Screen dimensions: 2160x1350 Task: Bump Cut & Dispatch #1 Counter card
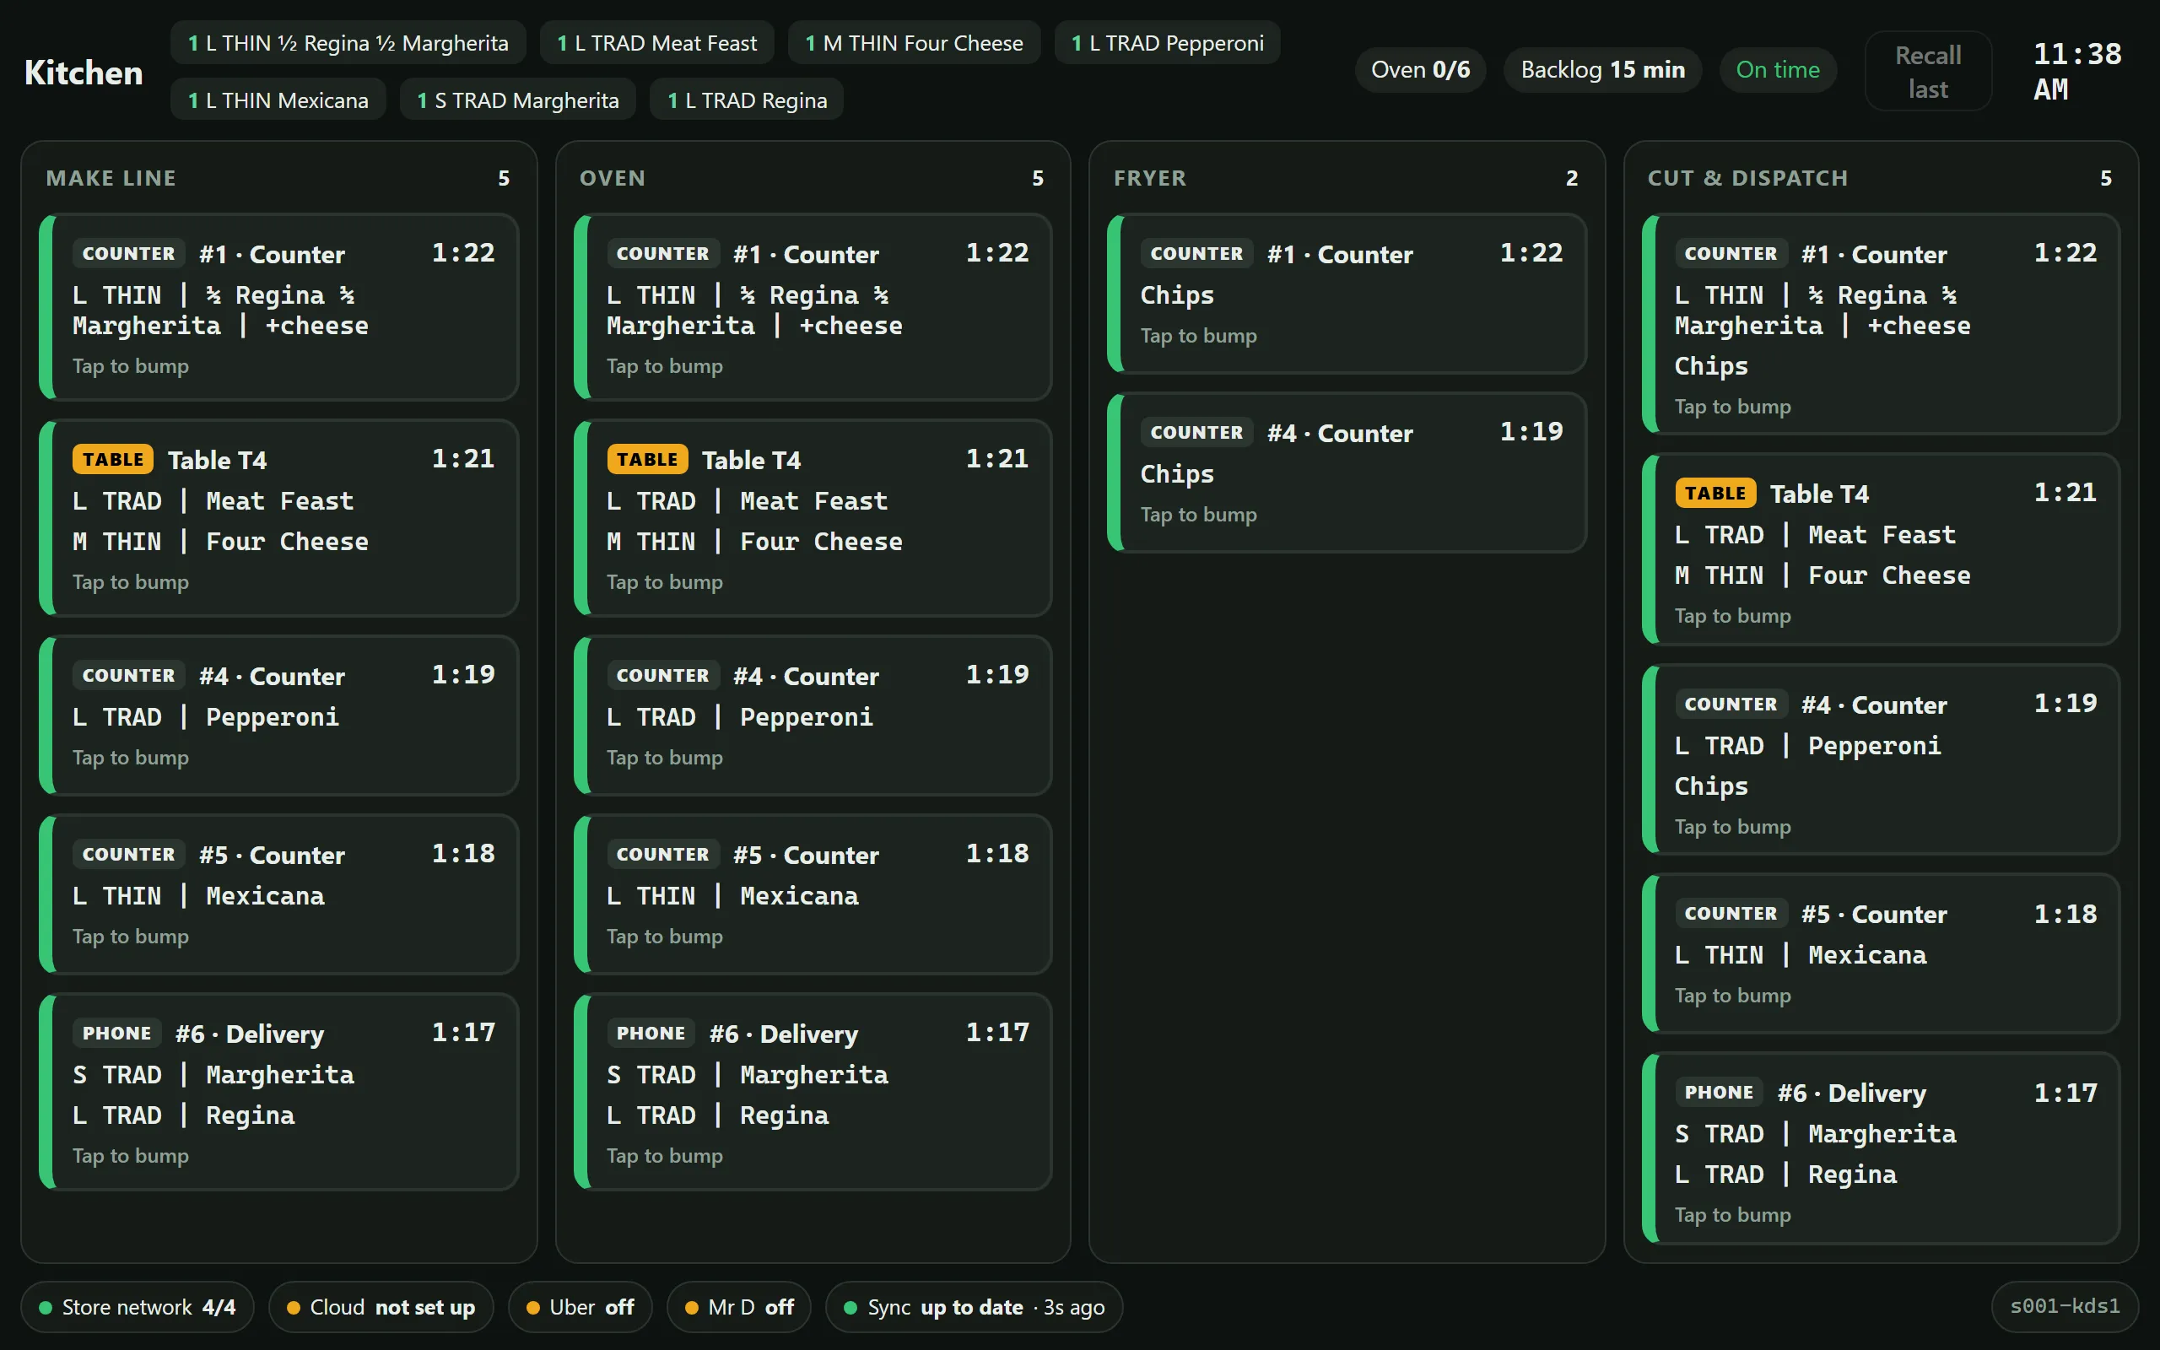1881,324
